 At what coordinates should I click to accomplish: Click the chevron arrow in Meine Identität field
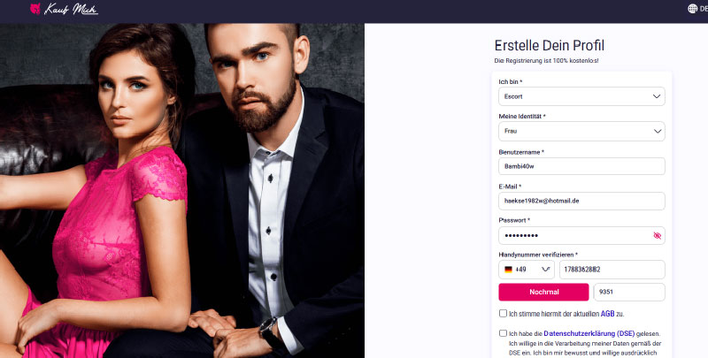(x=657, y=131)
